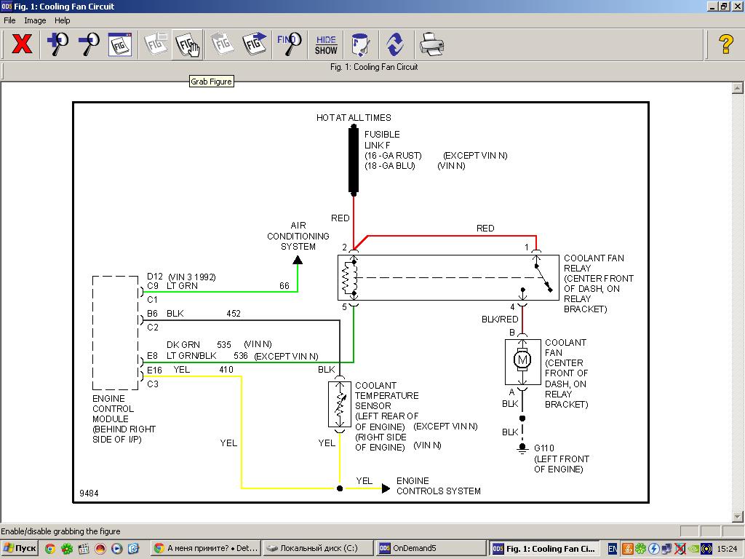
Task: Print the figure using printer icon
Action: (x=431, y=44)
